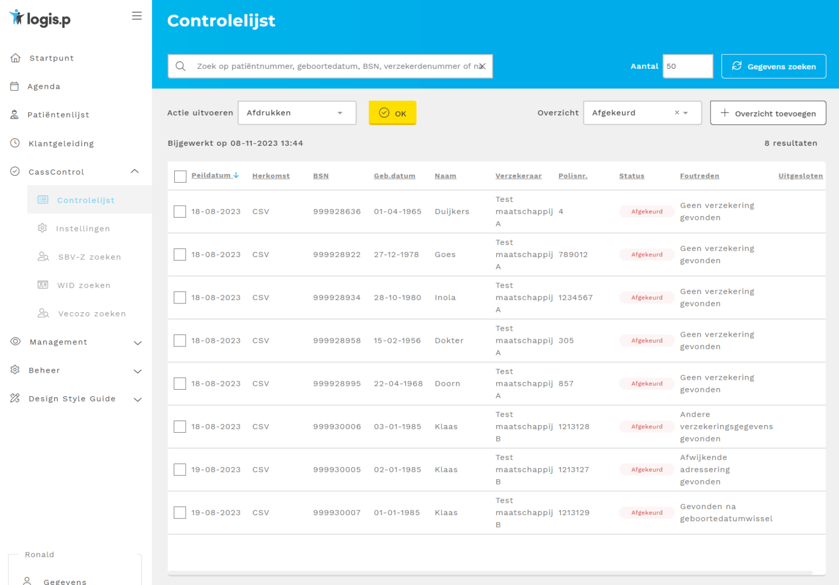Click the Klantgeleiding clock icon
The height and width of the screenshot is (585, 839).
coord(15,143)
